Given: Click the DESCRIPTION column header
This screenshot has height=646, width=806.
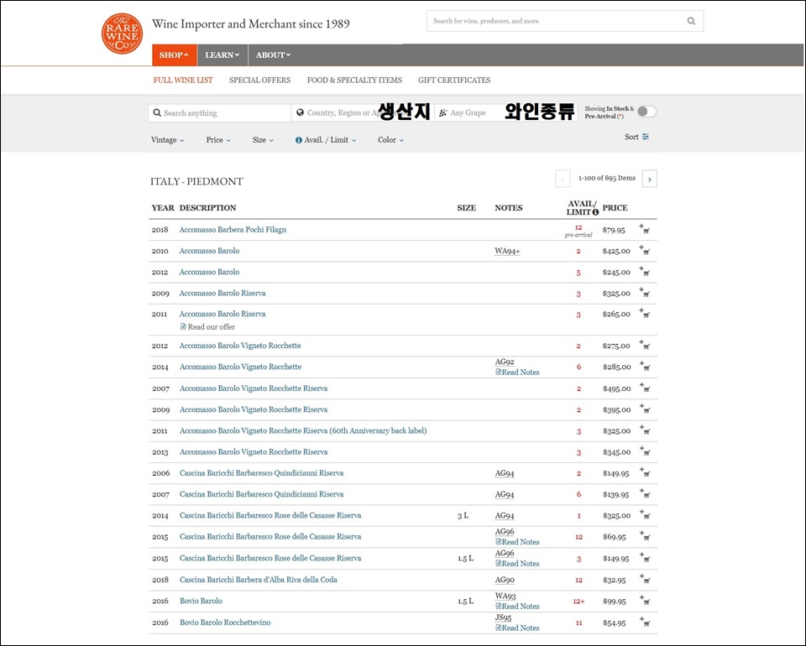Looking at the screenshot, I should pos(207,208).
